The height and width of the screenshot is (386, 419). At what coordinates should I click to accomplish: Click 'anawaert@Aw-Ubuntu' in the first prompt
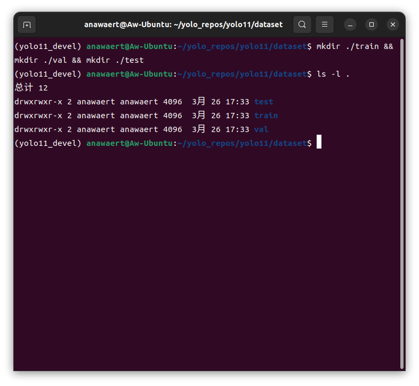point(130,46)
